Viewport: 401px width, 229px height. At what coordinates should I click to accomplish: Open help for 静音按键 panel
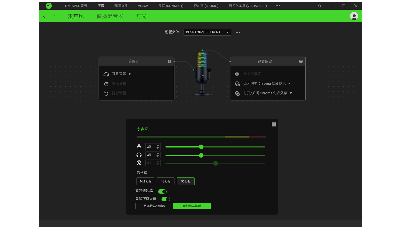[x=301, y=61]
